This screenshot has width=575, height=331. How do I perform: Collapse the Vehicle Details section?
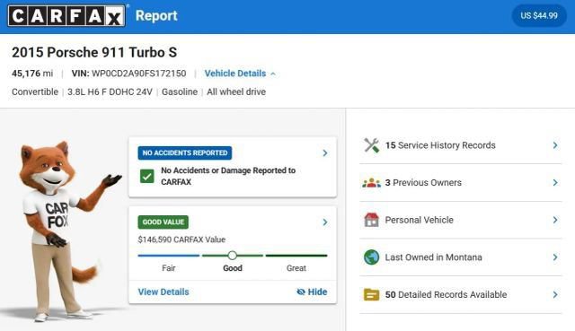pos(240,74)
